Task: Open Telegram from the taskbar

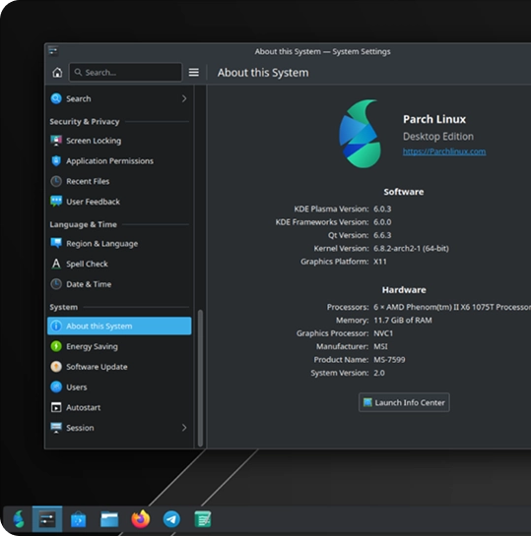Action: (x=171, y=519)
